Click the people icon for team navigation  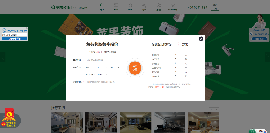click(x=130, y=5)
